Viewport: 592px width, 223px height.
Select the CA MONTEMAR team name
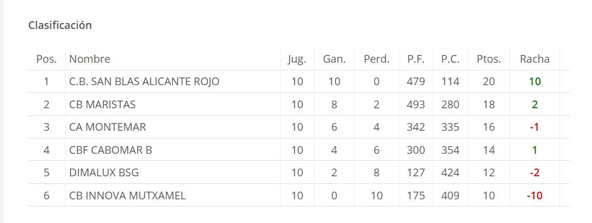[108, 127]
